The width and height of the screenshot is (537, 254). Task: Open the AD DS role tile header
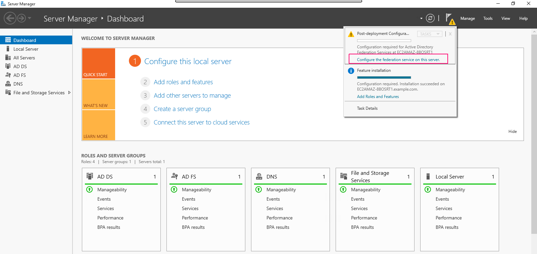point(121,176)
